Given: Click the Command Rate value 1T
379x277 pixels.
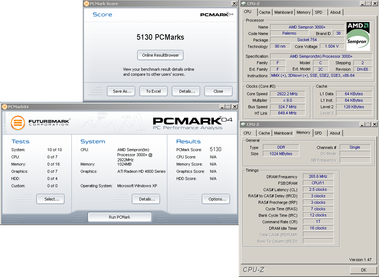Looking at the screenshot, I should (318, 222).
